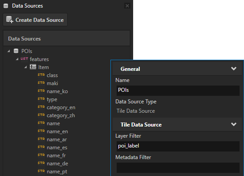Click the STR icon beside maki
Viewport: 244px width, 176px height.
[41, 83]
